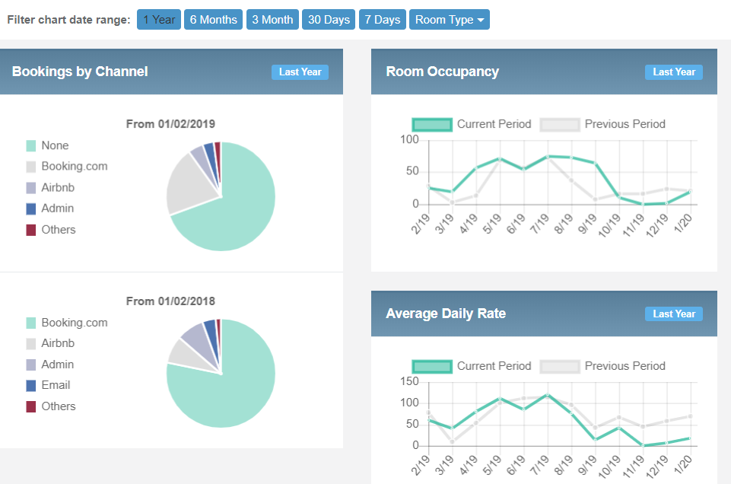Toggle None legend swatch in 2019 pie
The width and height of the screenshot is (731, 484).
click(x=30, y=145)
